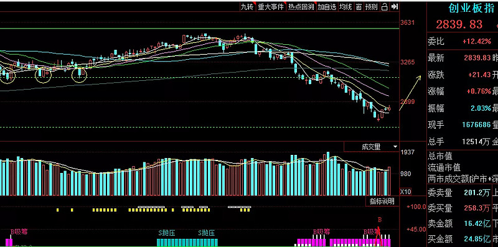The image size is (498, 247).
Task: Toggle the 均线 moving averages
Action: coord(345,7)
